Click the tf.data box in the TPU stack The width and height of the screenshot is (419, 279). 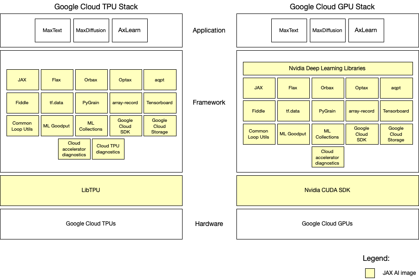coord(57,103)
